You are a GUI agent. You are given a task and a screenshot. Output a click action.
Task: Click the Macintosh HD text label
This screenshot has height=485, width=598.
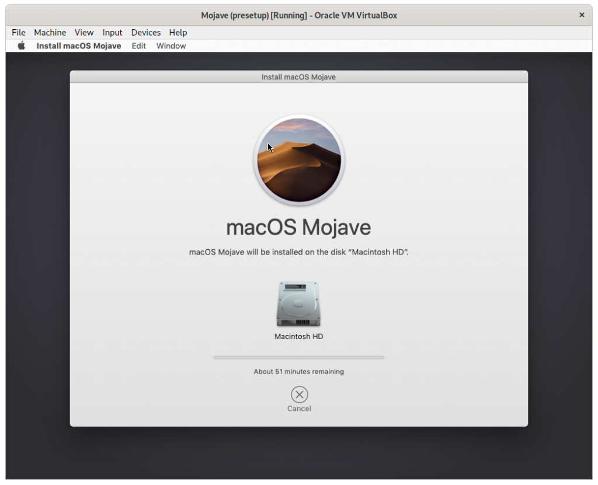[299, 337]
